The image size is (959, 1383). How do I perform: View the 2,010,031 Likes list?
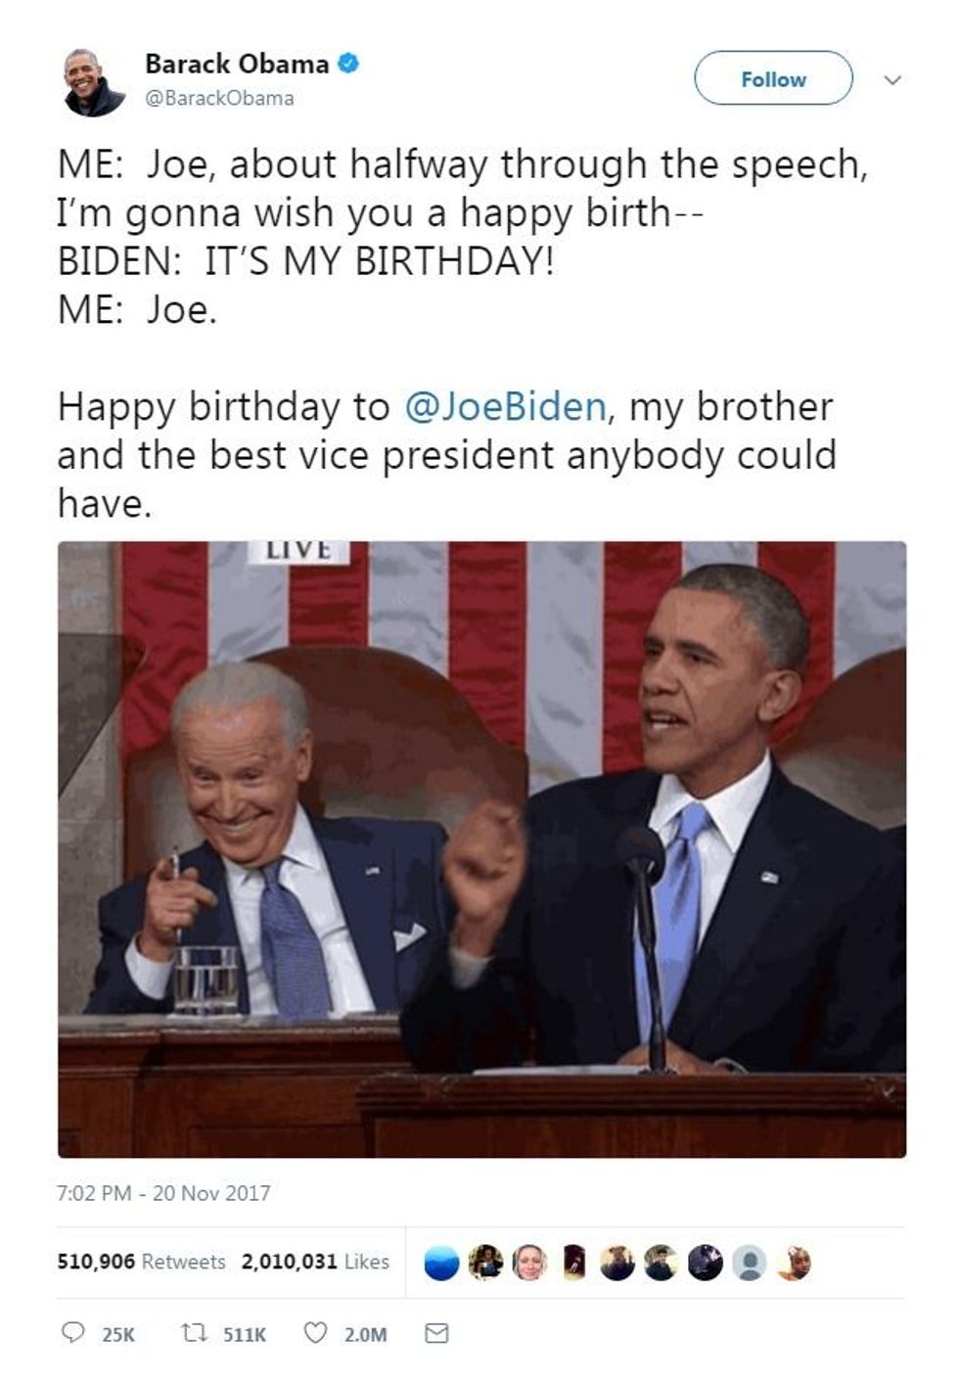[x=314, y=1262]
